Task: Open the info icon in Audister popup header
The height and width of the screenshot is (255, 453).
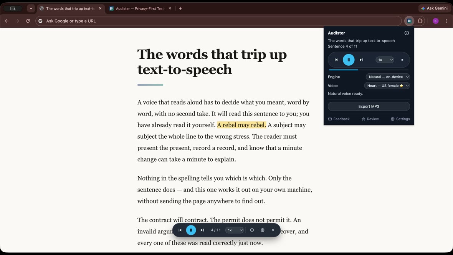Action: [x=407, y=33]
